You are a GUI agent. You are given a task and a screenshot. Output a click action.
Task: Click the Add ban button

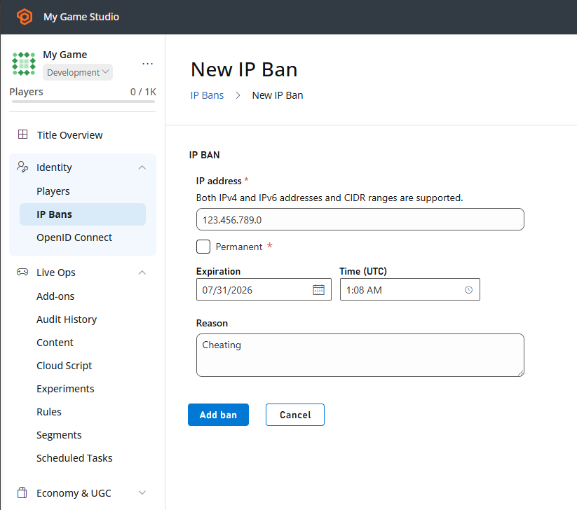click(x=218, y=415)
